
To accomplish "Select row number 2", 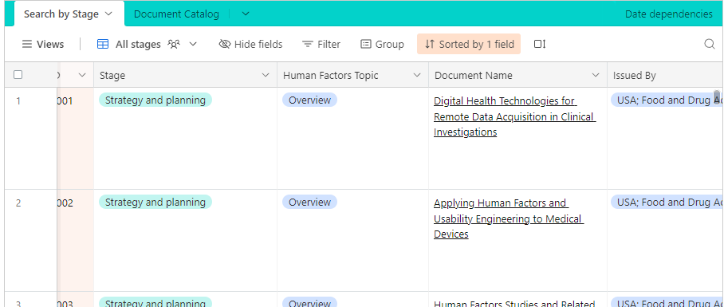I will point(18,203).
